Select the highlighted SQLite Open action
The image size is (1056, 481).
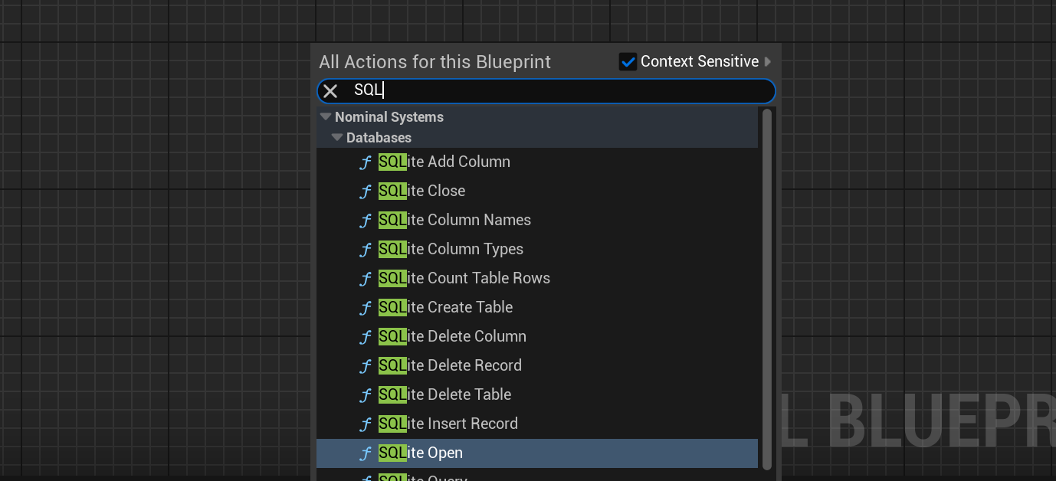421,453
